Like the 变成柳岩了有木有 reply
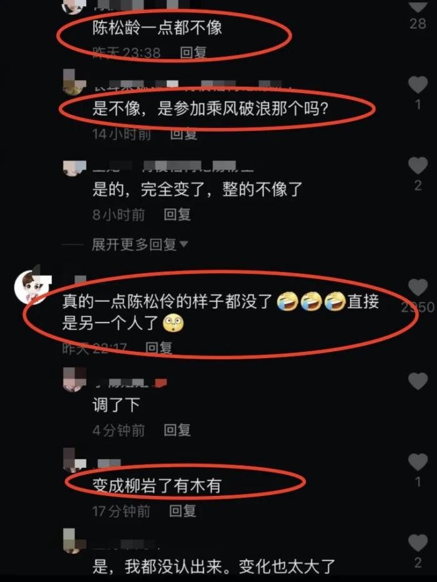The height and width of the screenshot is (582, 437). [418, 462]
